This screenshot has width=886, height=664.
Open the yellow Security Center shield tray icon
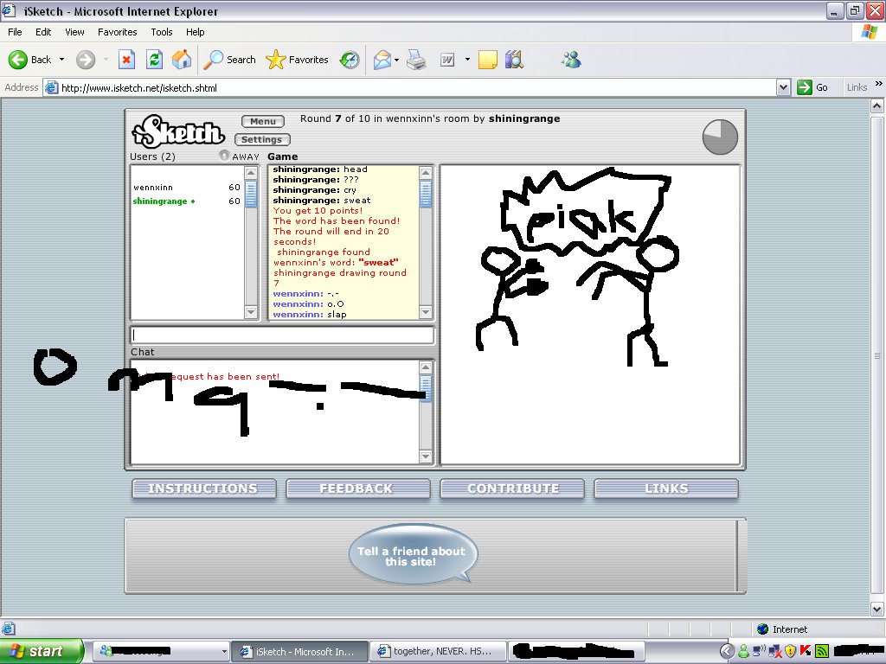791,651
